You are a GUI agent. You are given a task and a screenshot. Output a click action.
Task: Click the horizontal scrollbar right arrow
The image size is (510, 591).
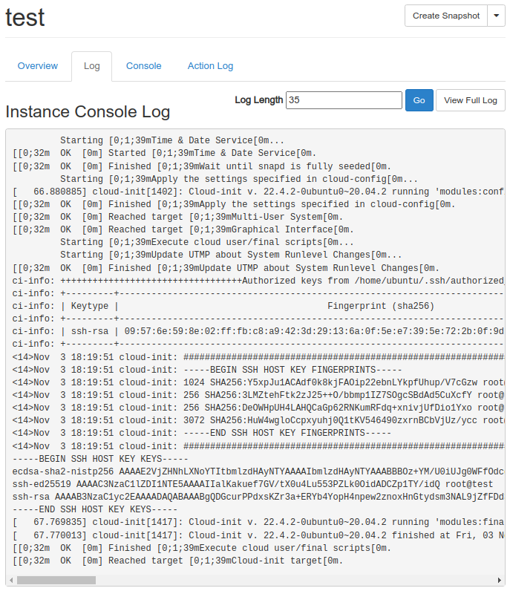(x=499, y=580)
